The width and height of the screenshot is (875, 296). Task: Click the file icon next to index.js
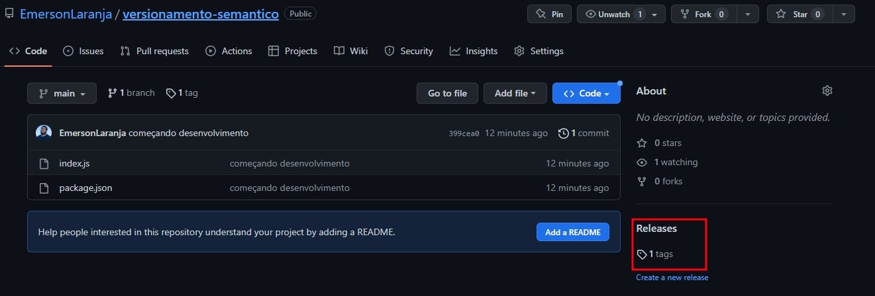pos(44,163)
